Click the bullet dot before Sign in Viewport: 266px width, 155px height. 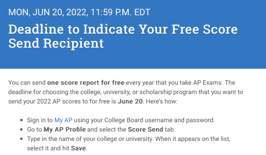click(x=21, y=120)
